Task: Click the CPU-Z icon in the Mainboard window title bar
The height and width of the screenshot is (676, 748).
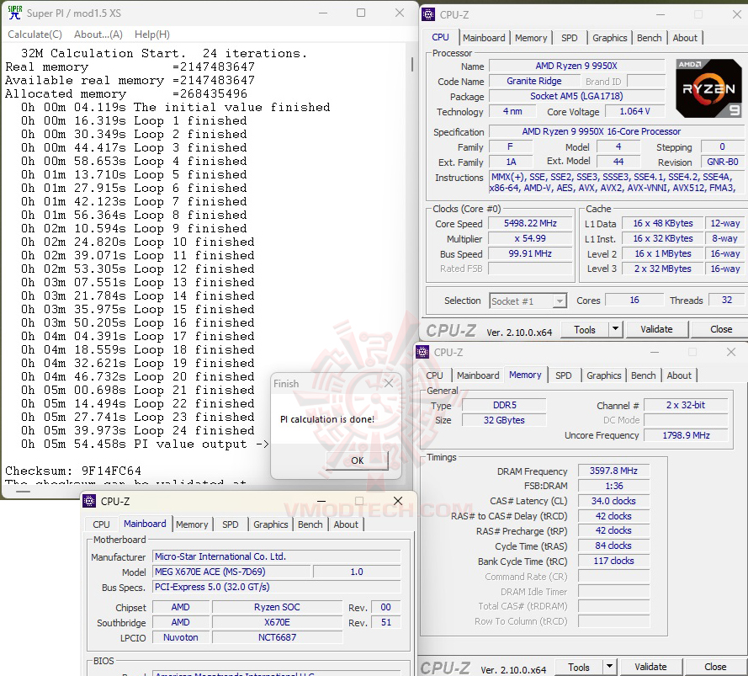Action: (89, 501)
